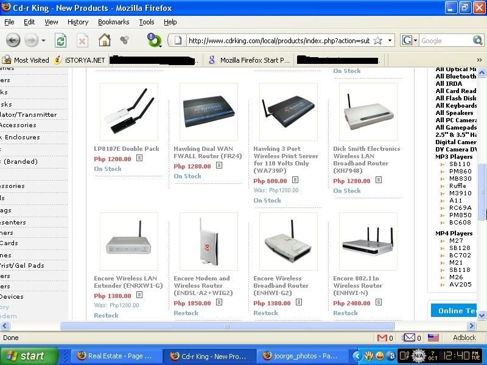Select Ruffle MP3 player link
The width and height of the screenshot is (487, 365).
click(458, 186)
